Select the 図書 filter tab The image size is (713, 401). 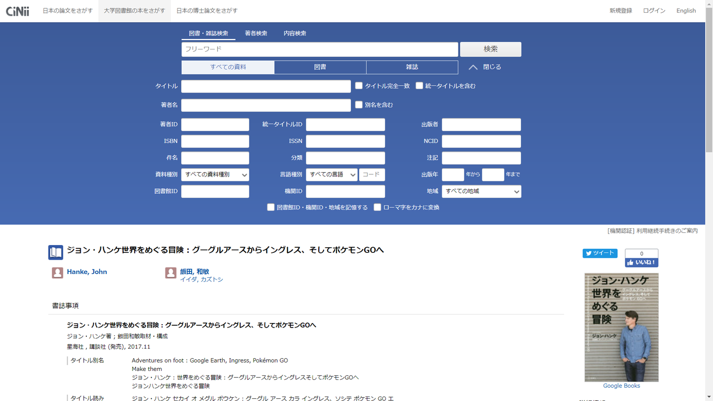320,67
